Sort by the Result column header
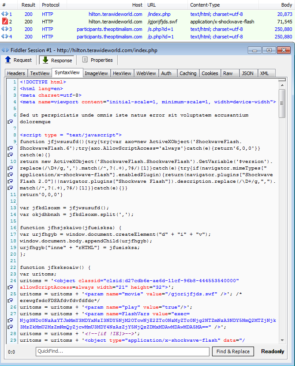 tap(28, 5)
